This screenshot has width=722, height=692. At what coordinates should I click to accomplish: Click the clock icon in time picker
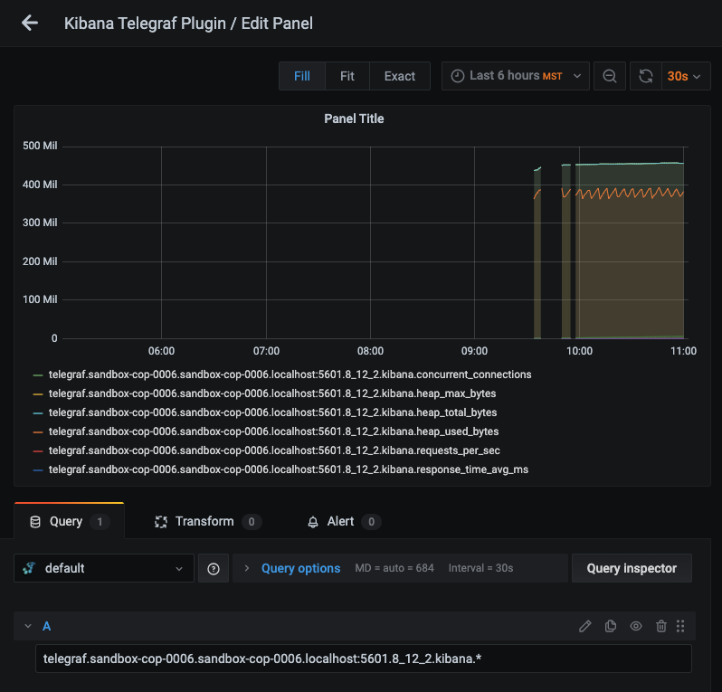pyautogui.click(x=457, y=76)
